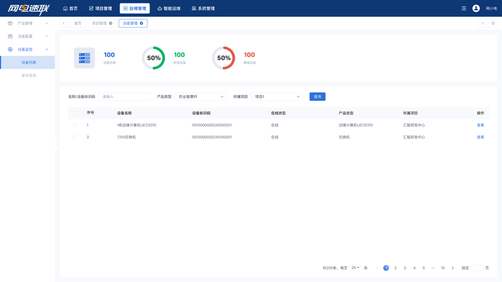Viewport: 502px width, 282px height.
Task: Open the 系统管理 top menu
Action: (203, 9)
